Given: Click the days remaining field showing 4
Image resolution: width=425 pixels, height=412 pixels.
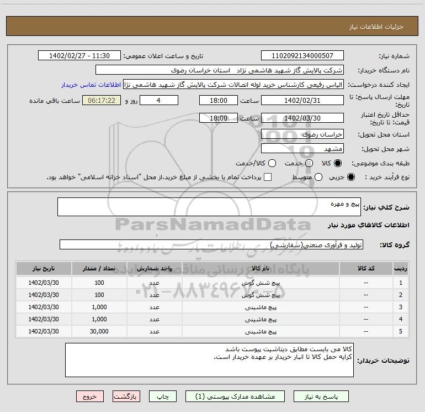Looking at the screenshot, I should (159, 100).
